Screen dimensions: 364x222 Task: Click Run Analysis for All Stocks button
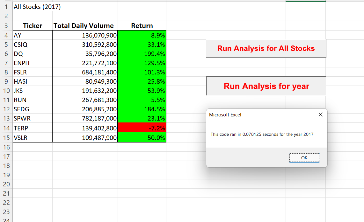coord(266,48)
